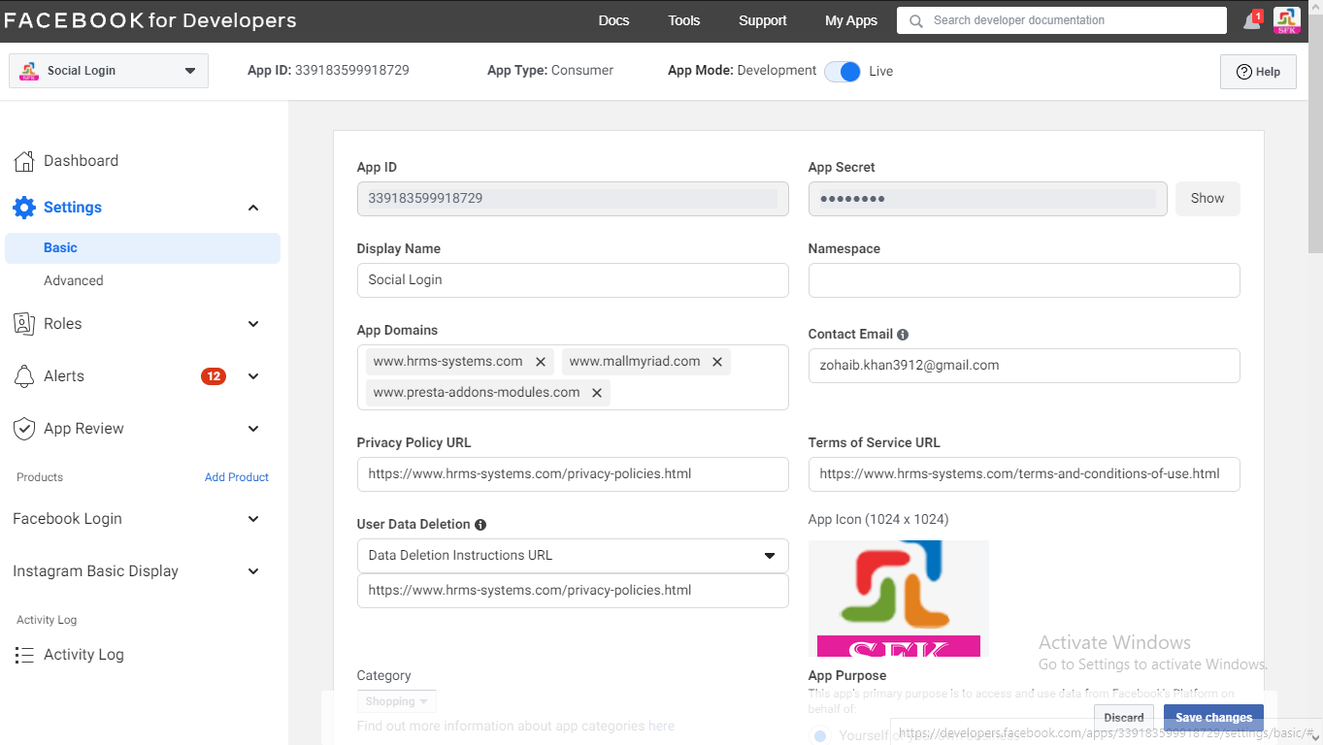This screenshot has width=1323, height=745.
Task: Go to Advanced settings in the sidebar
Action: [x=74, y=280]
